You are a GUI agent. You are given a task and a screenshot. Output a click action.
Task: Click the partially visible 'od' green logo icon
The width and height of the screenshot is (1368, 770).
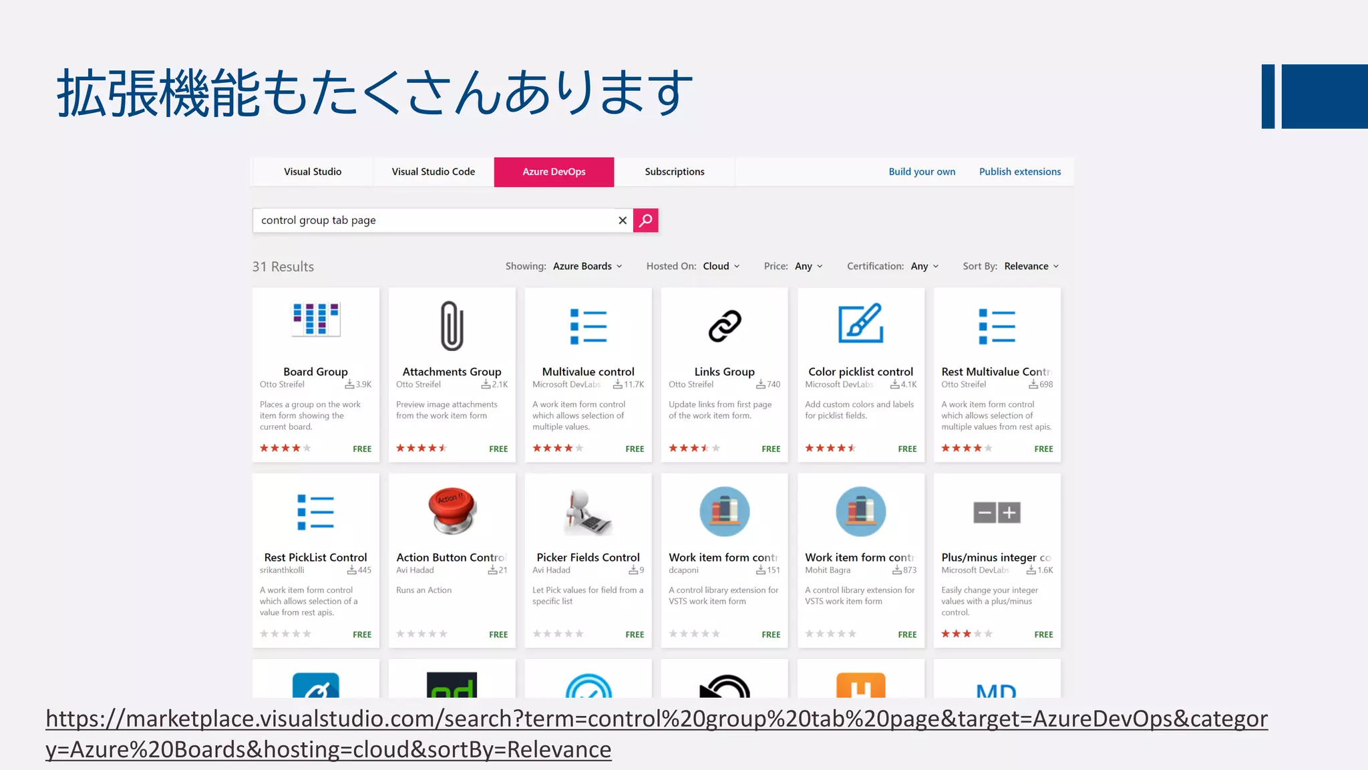[x=452, y=685]
